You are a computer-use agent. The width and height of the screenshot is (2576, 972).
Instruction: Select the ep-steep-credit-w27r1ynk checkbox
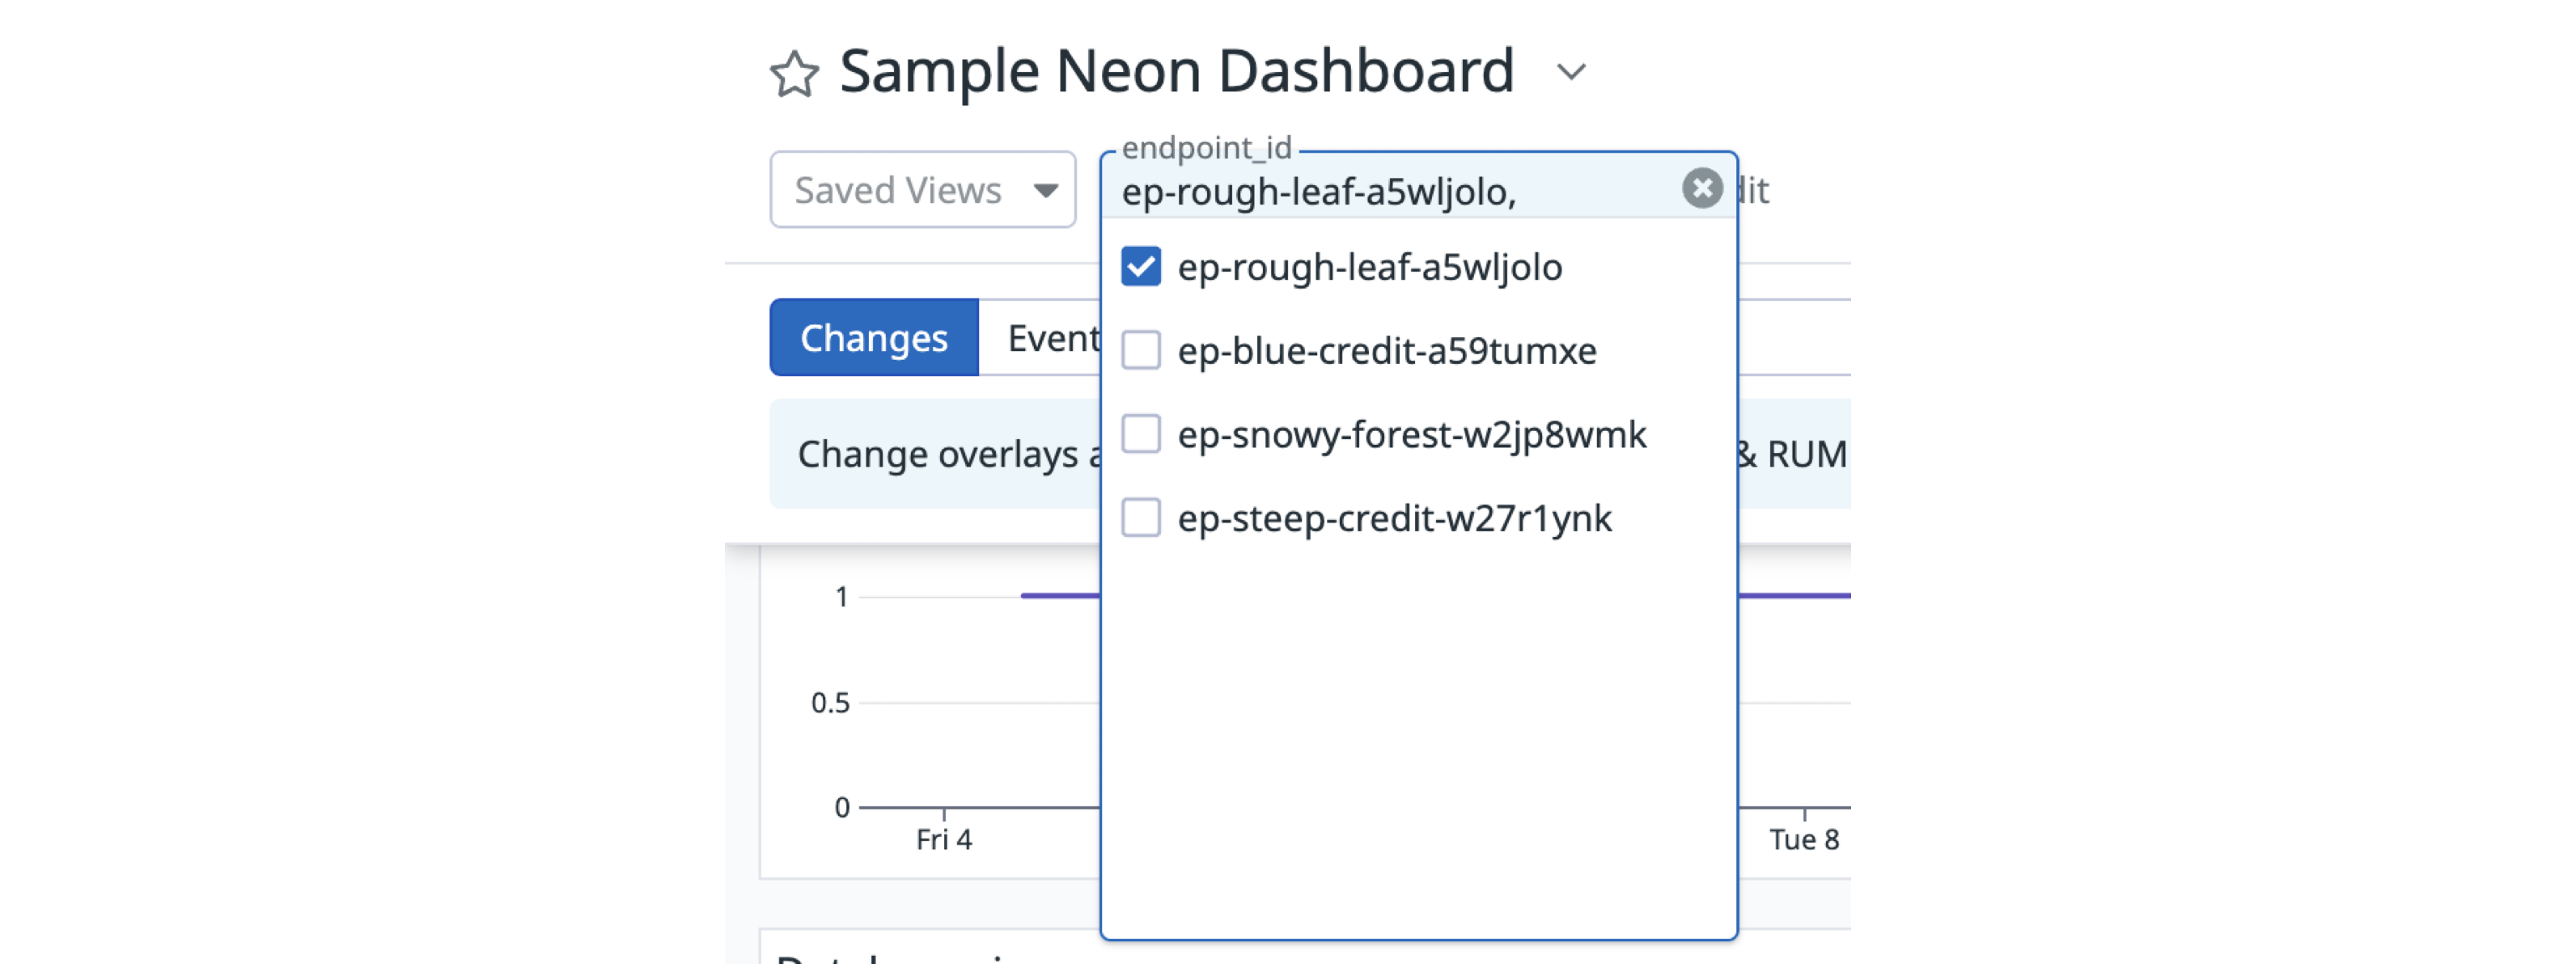tap(1140, 518)
